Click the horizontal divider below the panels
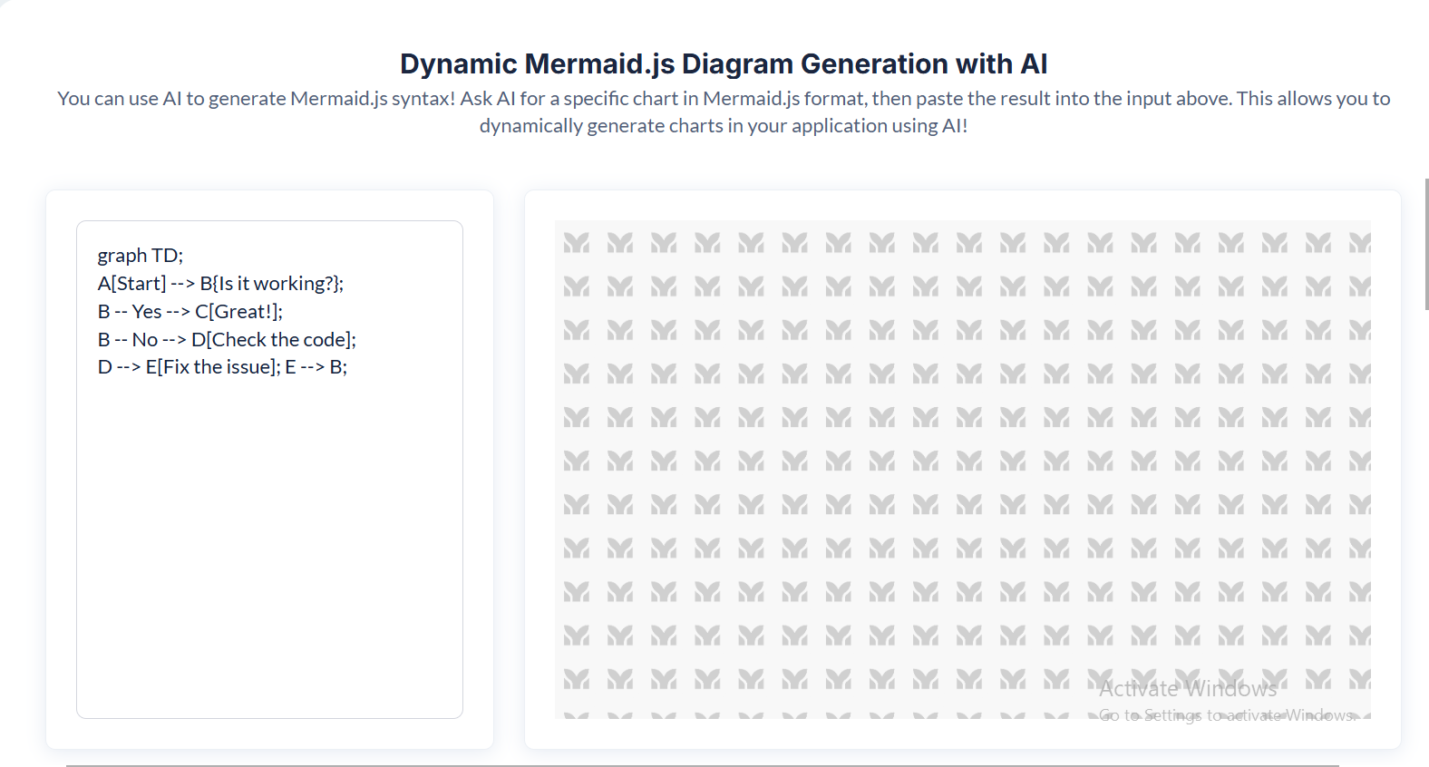This screenshot has width=1429, height=767. [x=702, y=765]
